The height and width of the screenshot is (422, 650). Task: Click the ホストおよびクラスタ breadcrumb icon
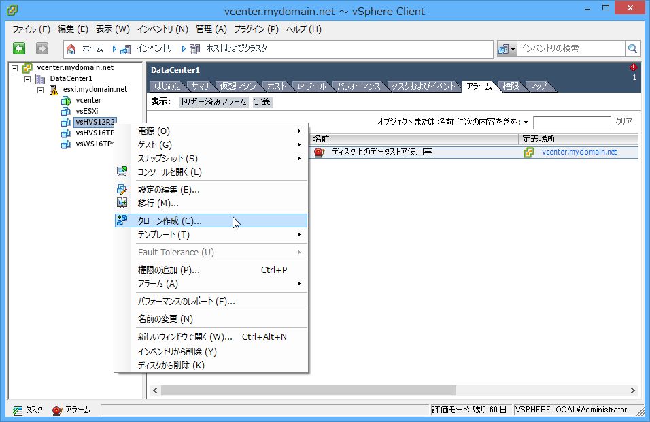click(195, 50)
